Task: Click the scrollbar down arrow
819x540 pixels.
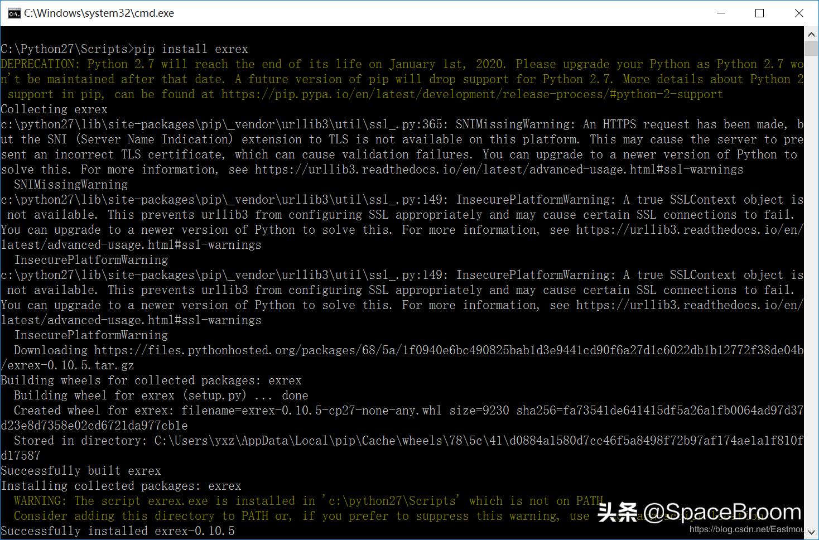Action: pos(812,533)
